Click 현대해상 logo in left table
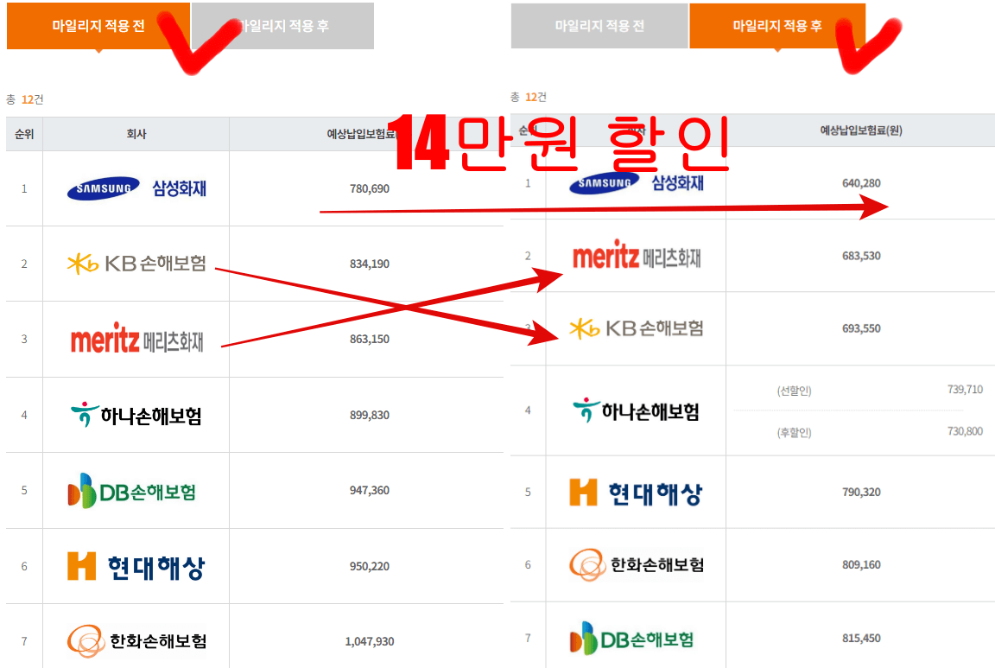 (x=136, y=566)
